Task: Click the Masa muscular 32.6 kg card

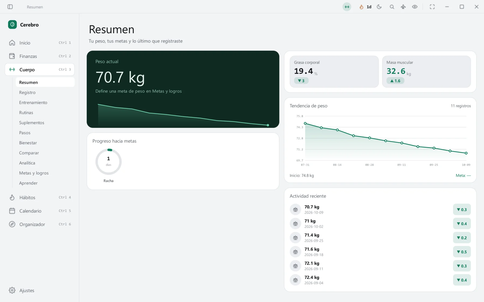Action: [x=426, y=71]
